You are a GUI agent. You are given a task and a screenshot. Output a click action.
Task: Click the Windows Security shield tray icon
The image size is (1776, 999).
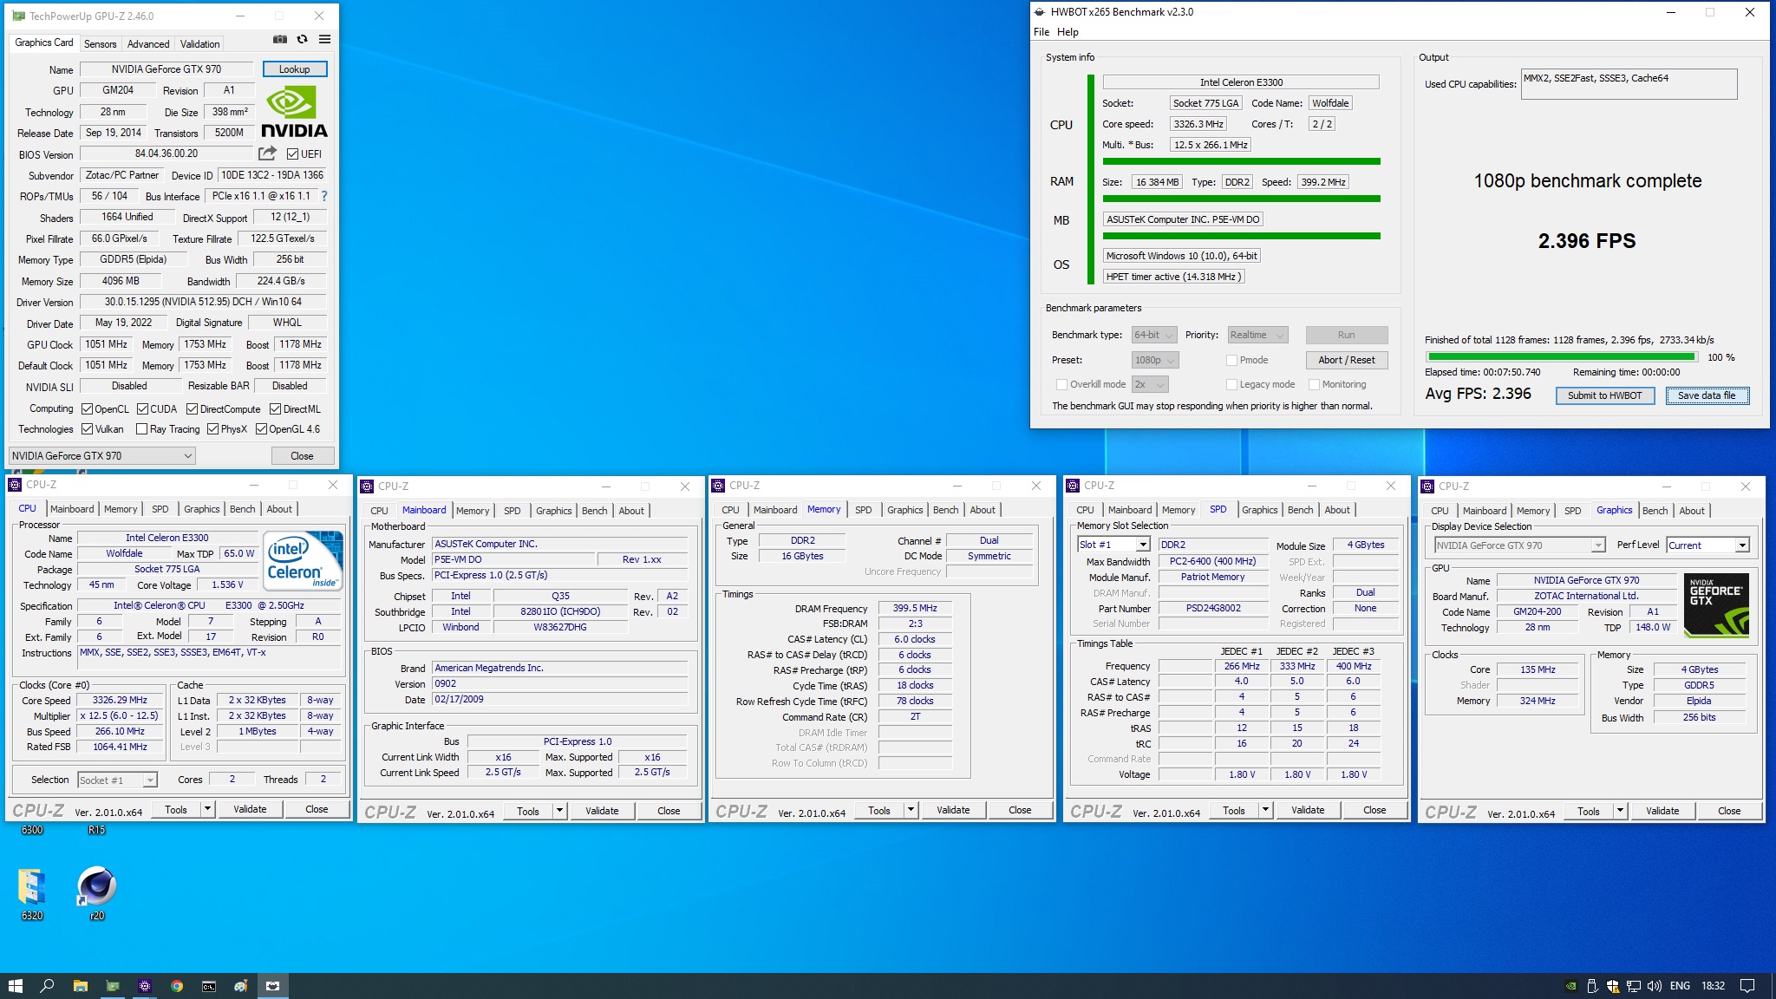(1613, 986)
